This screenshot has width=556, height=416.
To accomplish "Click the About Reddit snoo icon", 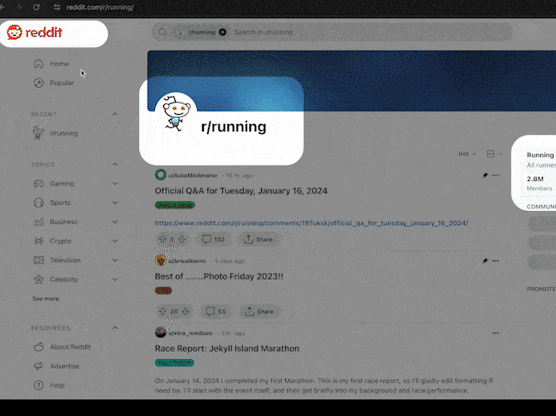I will 39,347.
